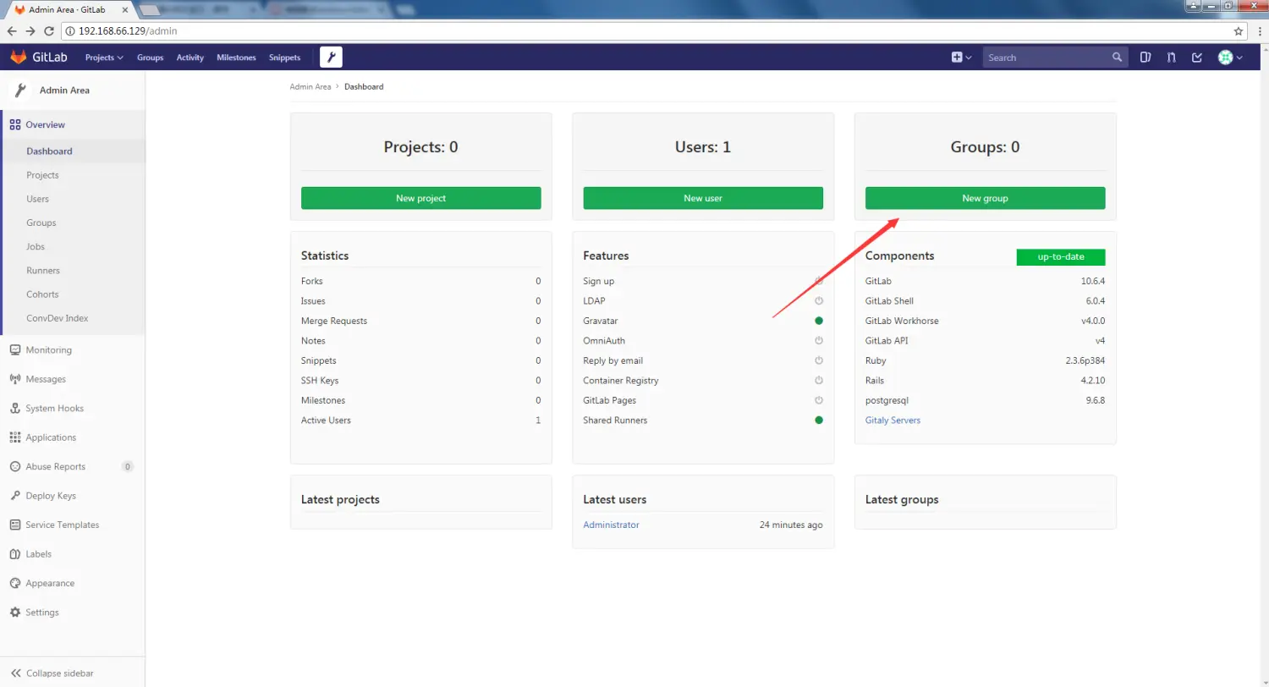Image resolution: width=1269 pixels, height=687 pixels.
Task: Click the Abuse Reports face icon
Action: 14,467
